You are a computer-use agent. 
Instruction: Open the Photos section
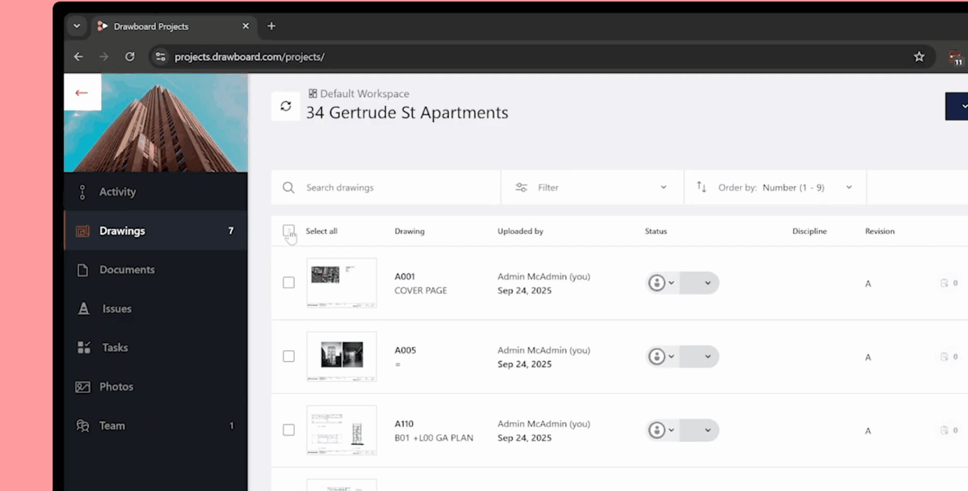coord(156,387)
